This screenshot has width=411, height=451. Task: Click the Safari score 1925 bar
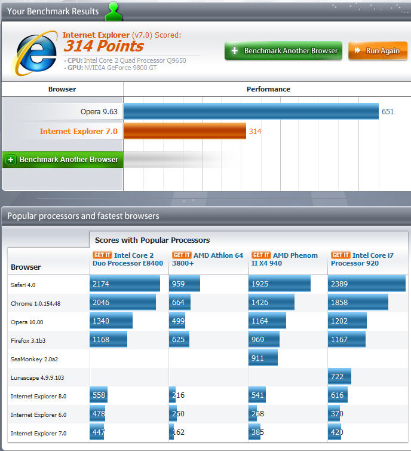[280, 284]
